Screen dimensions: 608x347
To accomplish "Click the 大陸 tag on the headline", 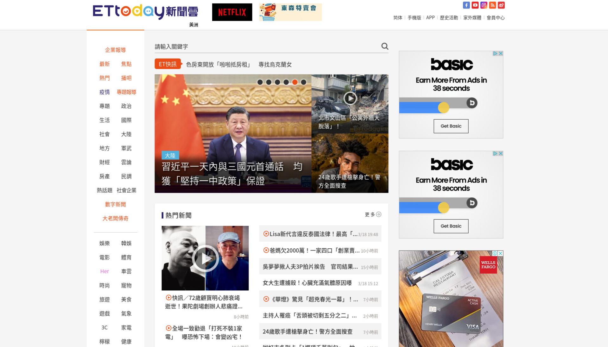I will click(x=170, y=155).
